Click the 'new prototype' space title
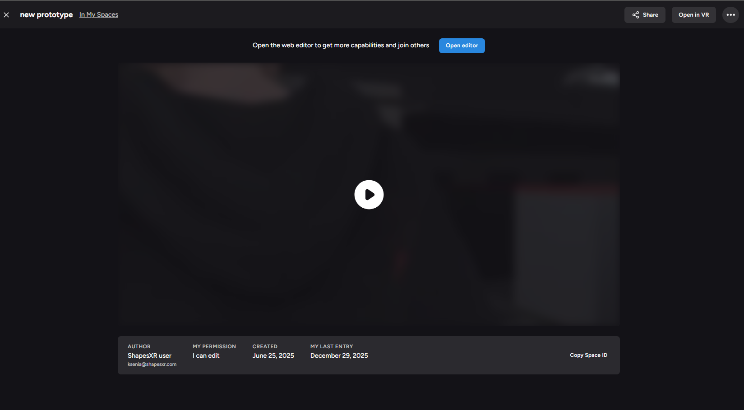 click(x=46, y=15)
